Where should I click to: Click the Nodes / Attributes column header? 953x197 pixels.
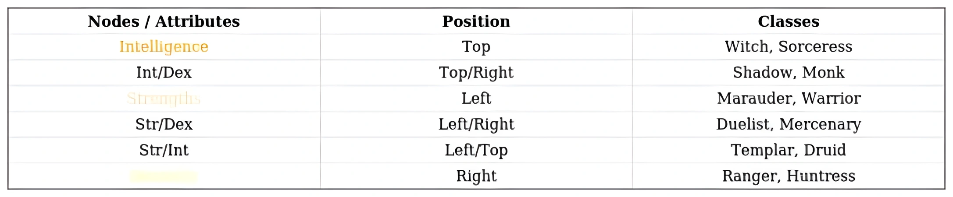pyautogui.click(x=164, y=21)
